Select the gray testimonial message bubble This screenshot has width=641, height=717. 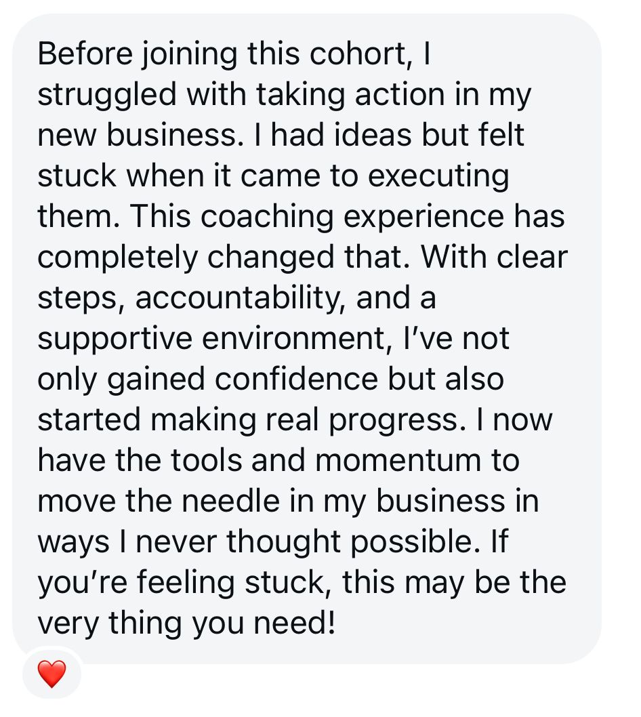pos(307,338)
